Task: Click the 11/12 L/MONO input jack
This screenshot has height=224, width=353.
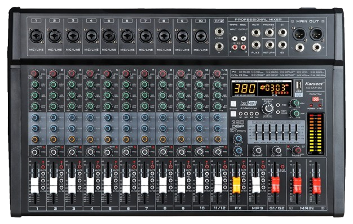Action: click(219, 32)
